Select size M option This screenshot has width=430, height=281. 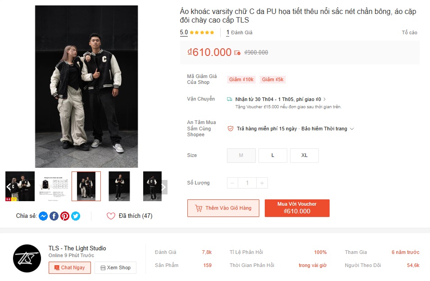click(x=241, y=155)
